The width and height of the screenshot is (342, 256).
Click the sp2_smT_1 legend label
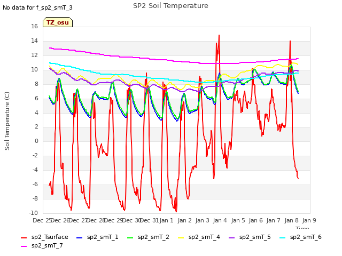pyautogui.click(x=103, y=237)
